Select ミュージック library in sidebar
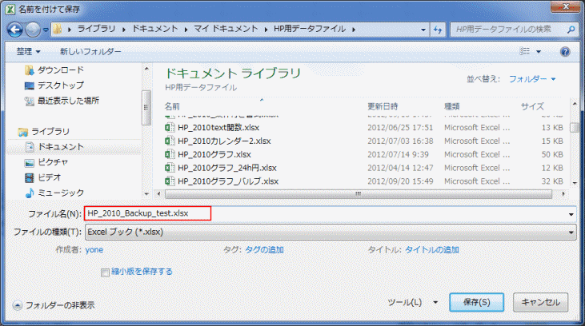 (54, 193)
